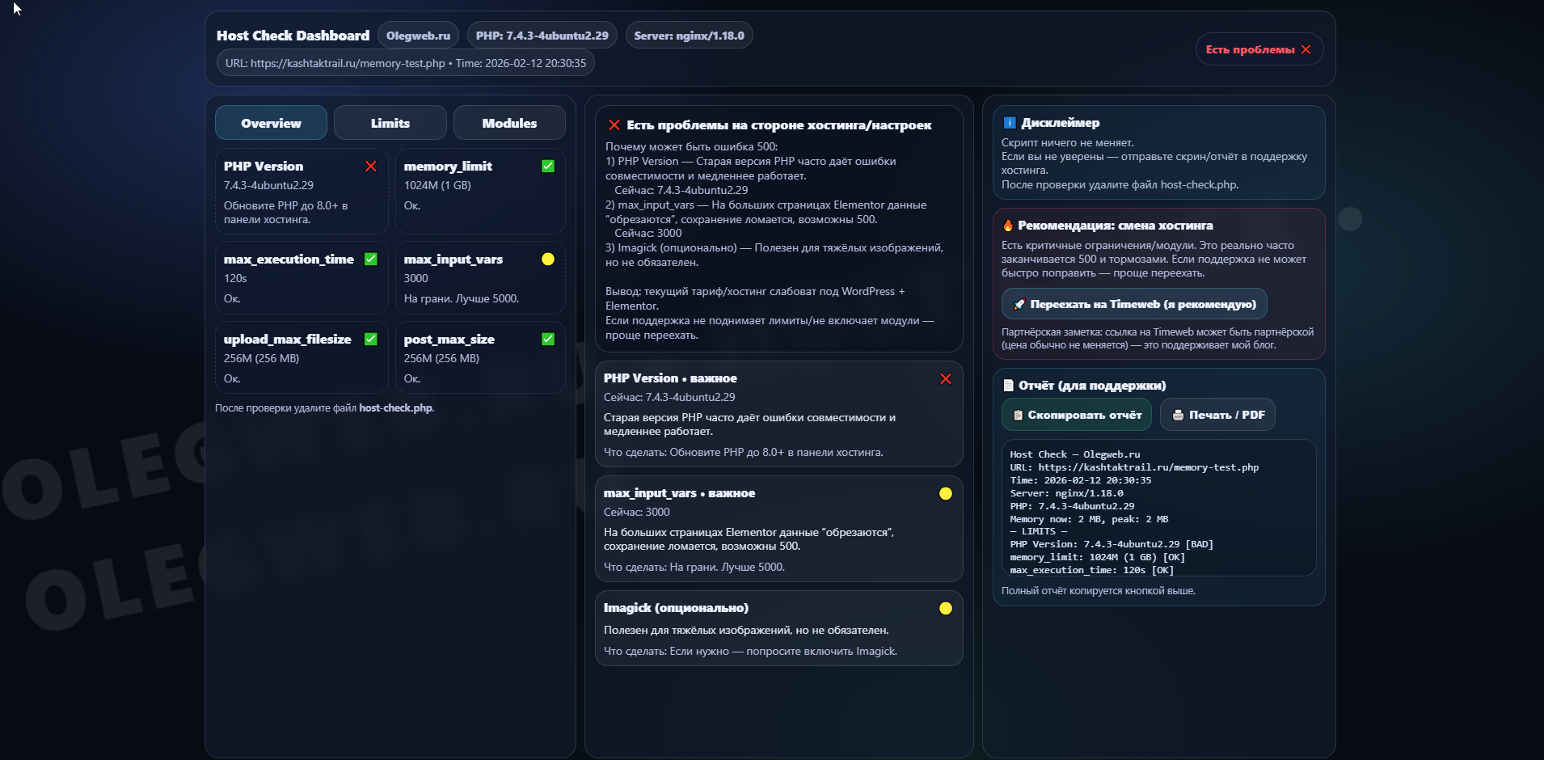Image resolution: width=1544 pixels, height=760 pixels.
Task: Click the red X beside 'PHP Version • важное'
Action: [946, 378]
